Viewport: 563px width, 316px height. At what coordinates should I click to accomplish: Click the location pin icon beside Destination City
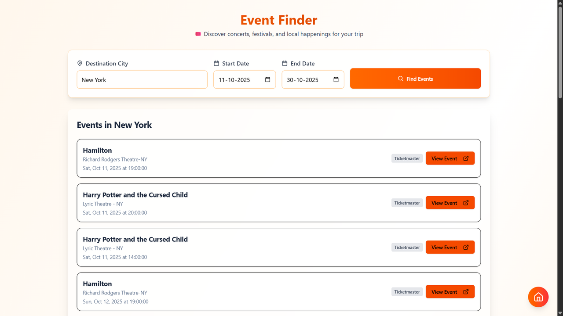coord(80,63)
